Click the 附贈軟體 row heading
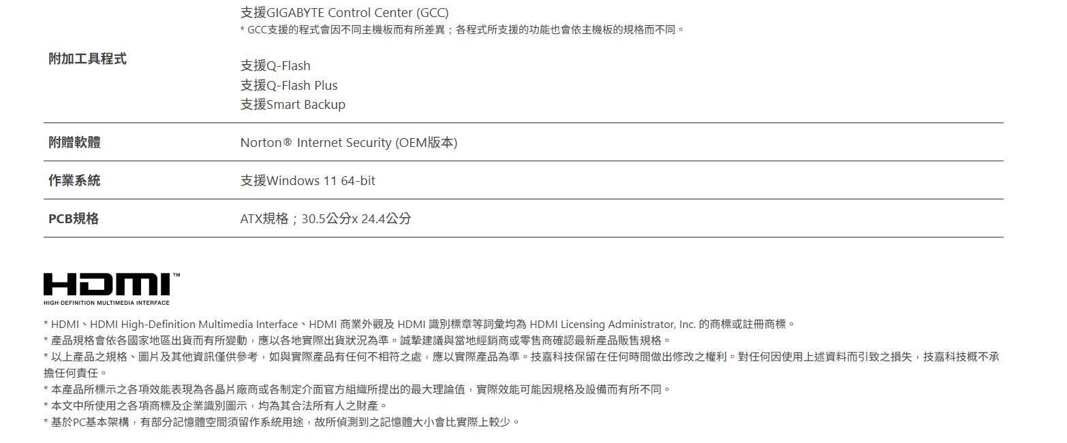The image size is (1067, 443). [x=74, y=142]
